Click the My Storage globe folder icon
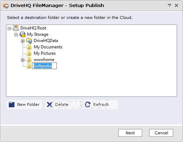 tap(23, 34)
